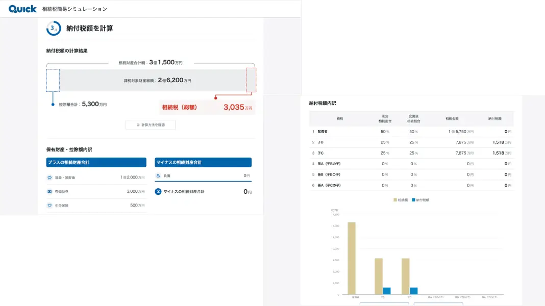Click the 相続税（総額） 3,035万円 result
Screen dimensions: 545x306
[x=207, y=107]
